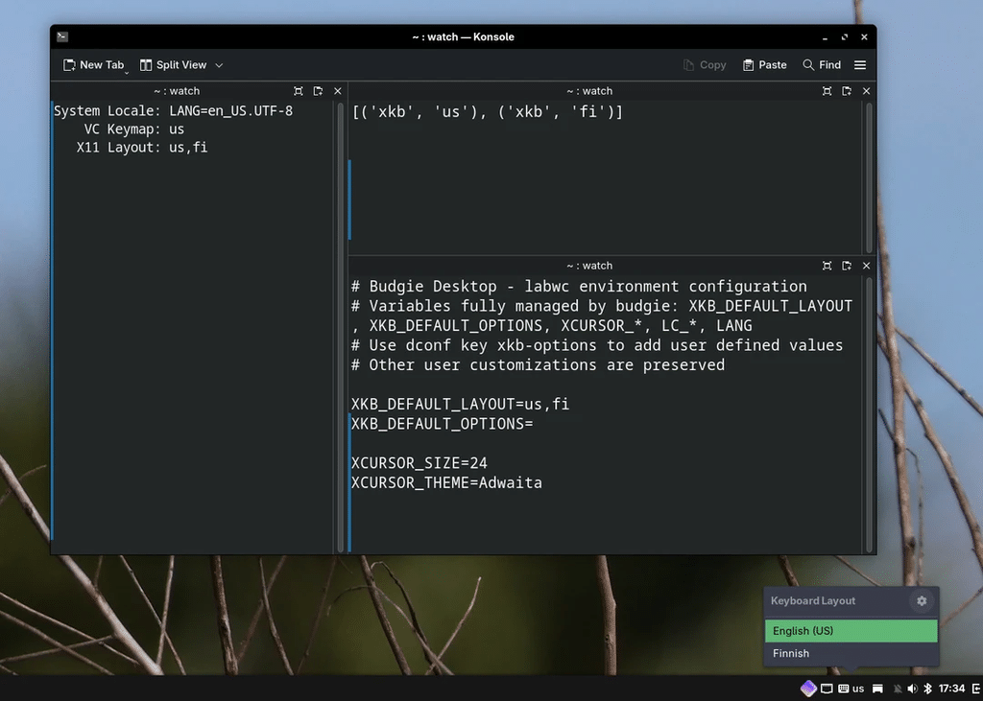Click the 'XCURSOR_THEME=Adwaita' line
Screen dimensions: 983x701
pyautogui.click(x=446, y=483)
